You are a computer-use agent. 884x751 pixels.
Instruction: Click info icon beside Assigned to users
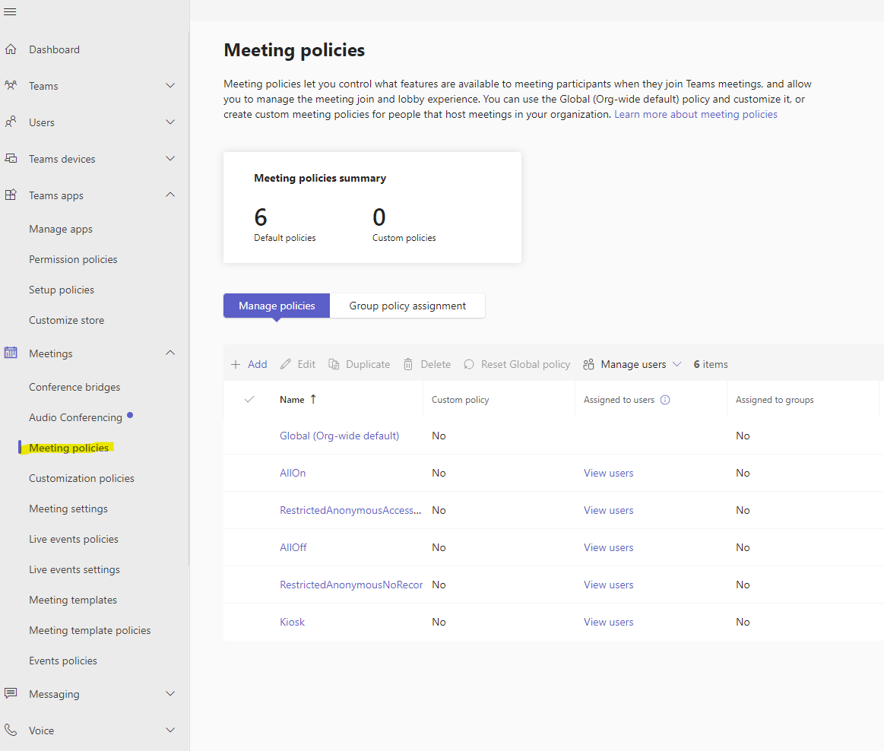click(x=665, y=400)
